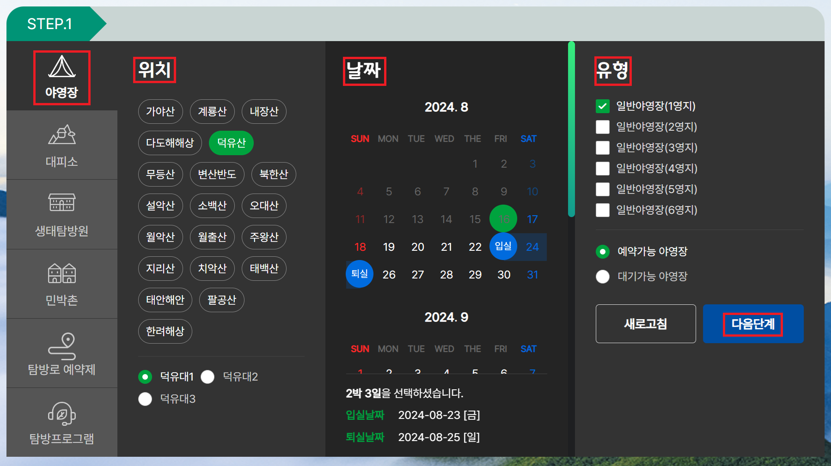Check 일반야영장(4영지) checkbox
831x466 pixels.
point(603,169)
